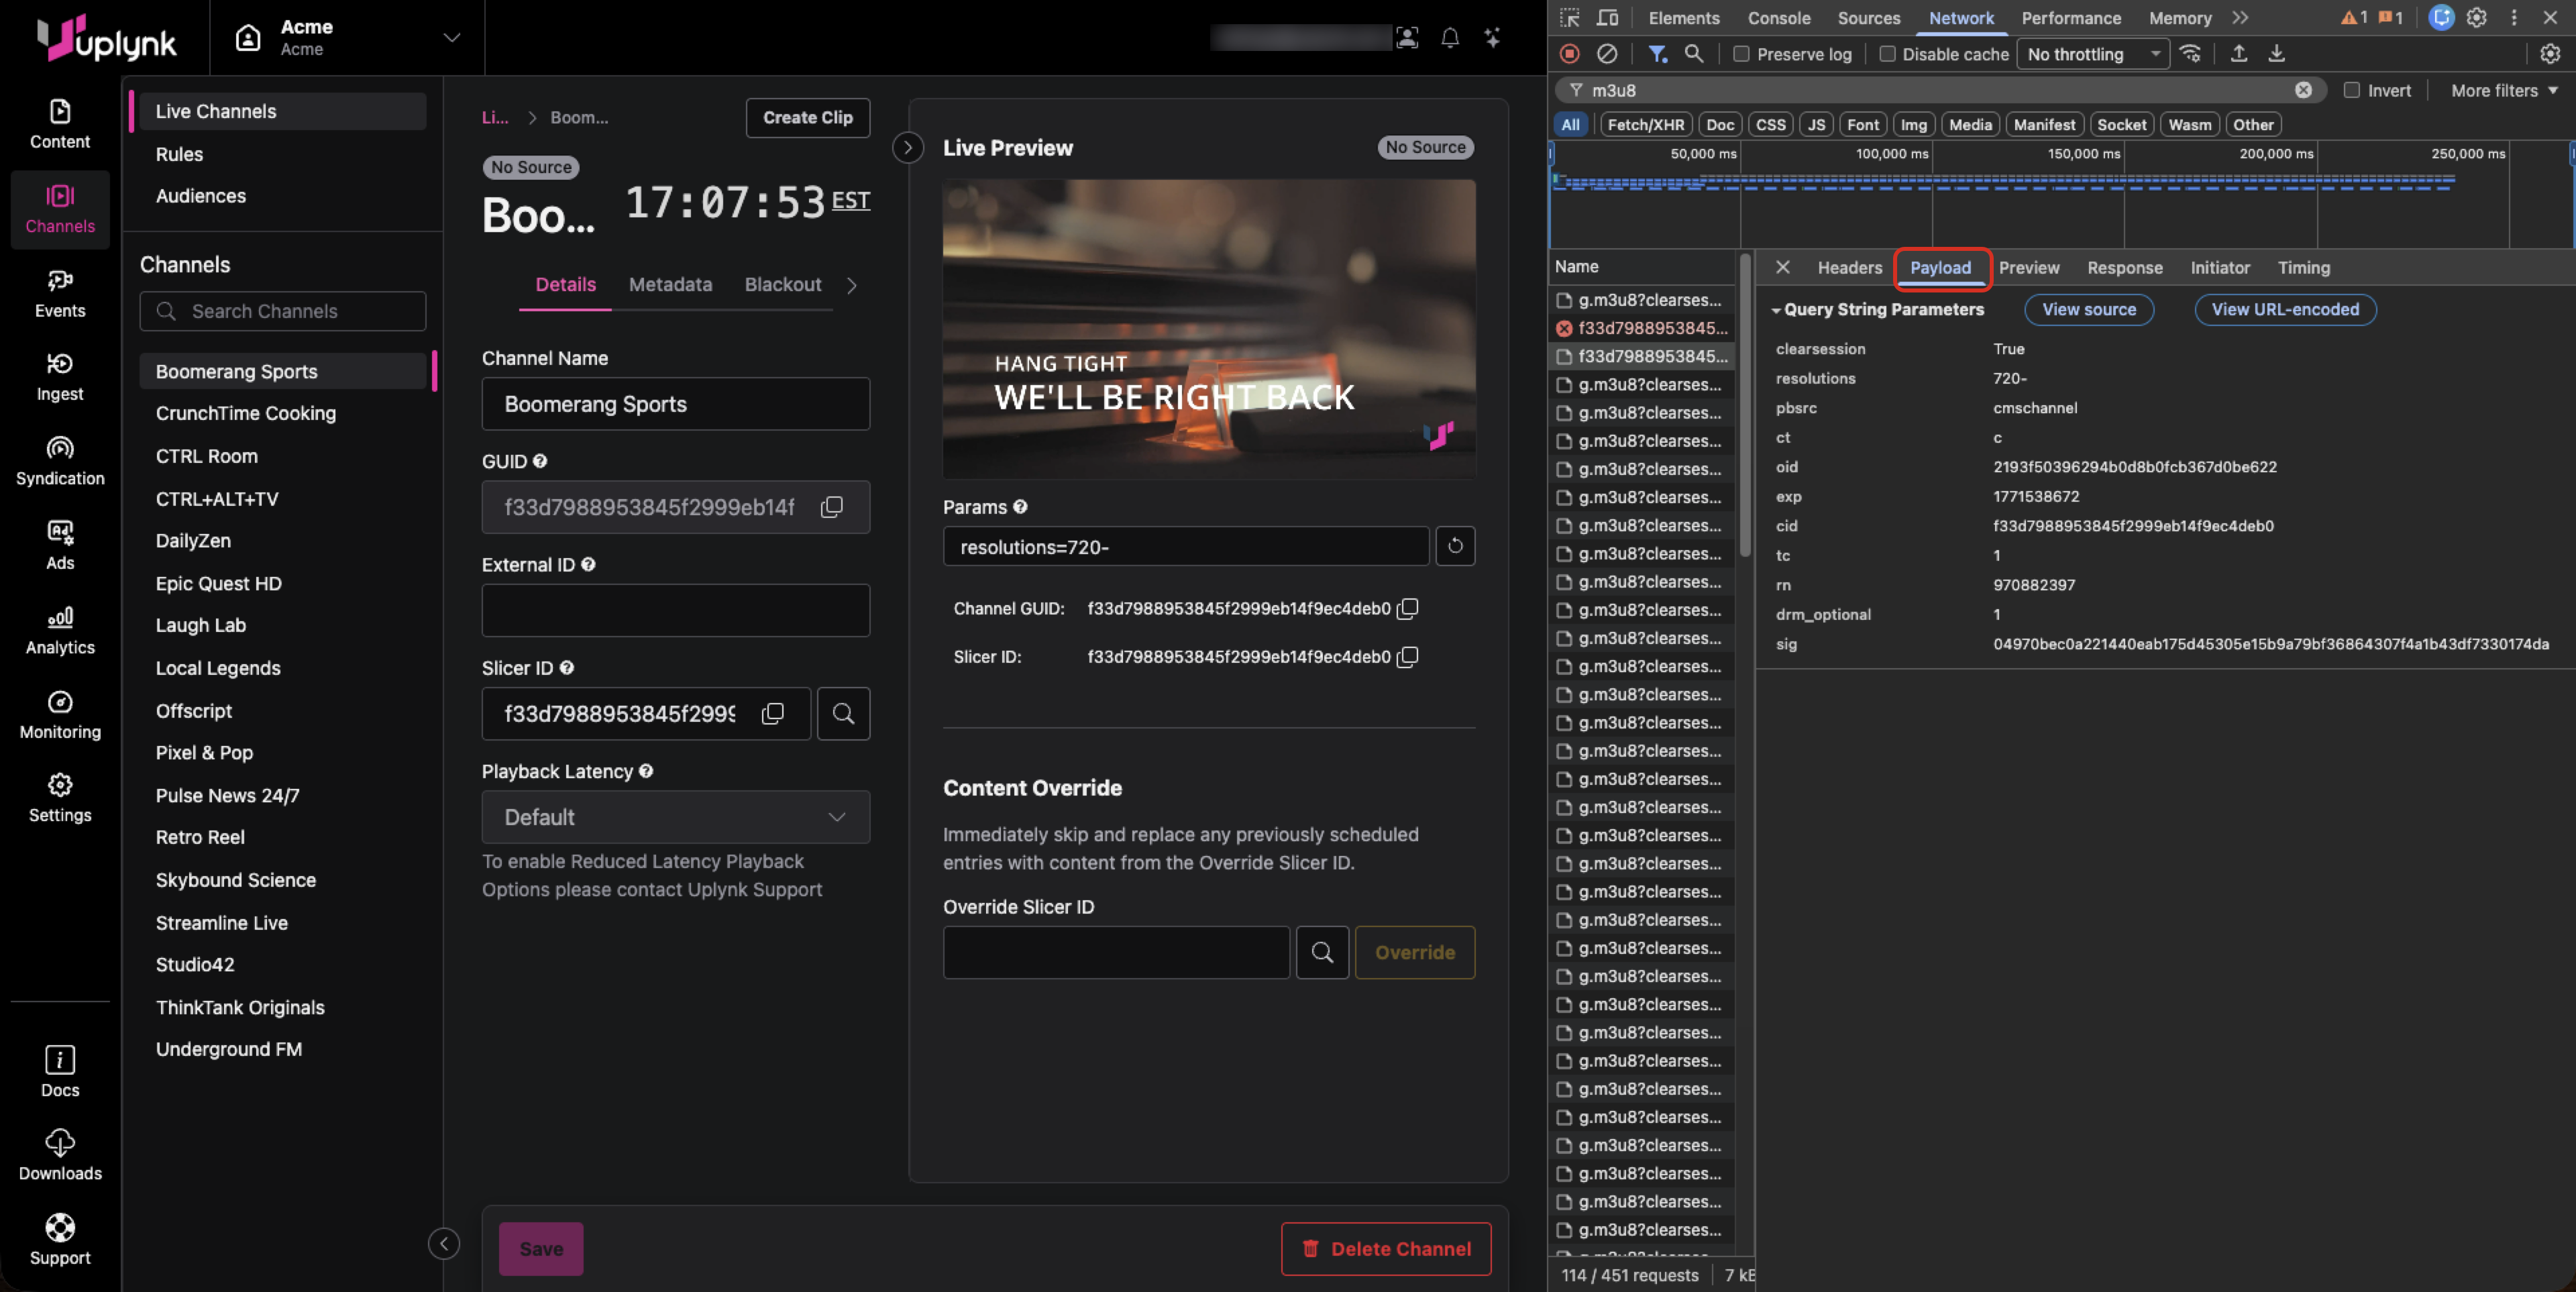Switch to the Metadata tab
2576x1292 pixels.
[670, 284]
